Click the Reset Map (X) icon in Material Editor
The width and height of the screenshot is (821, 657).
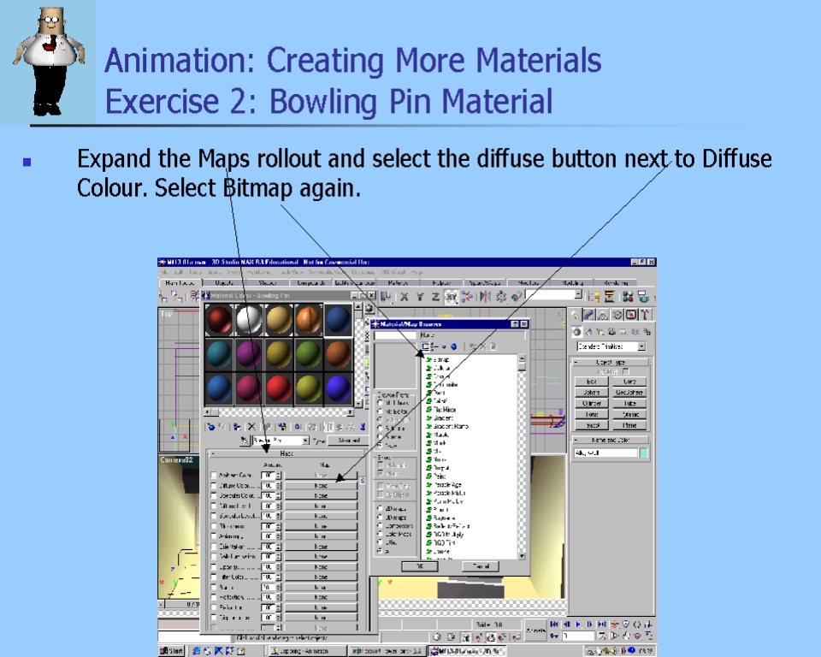251,426
